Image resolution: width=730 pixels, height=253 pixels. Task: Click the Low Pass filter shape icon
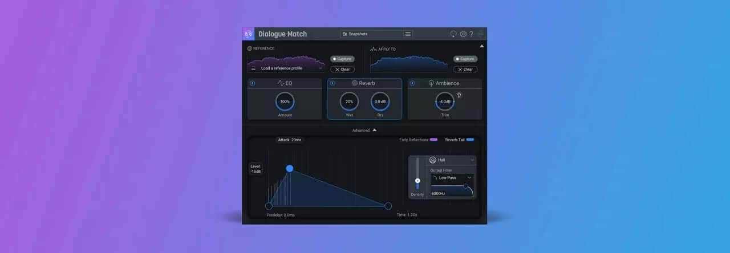434,177
